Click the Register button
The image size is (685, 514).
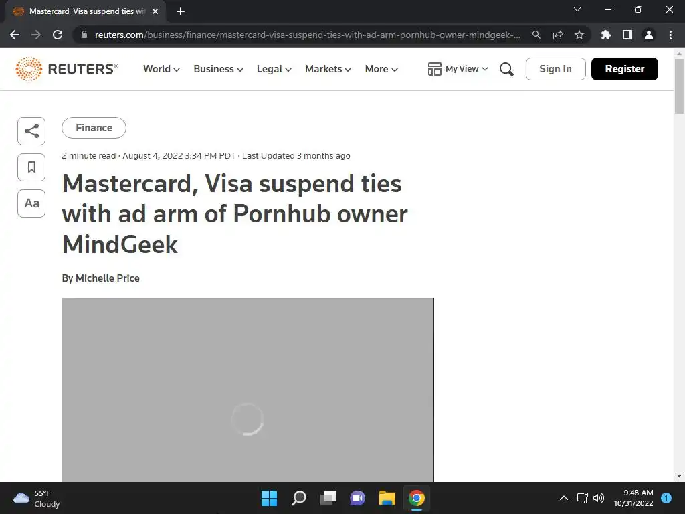624,69
